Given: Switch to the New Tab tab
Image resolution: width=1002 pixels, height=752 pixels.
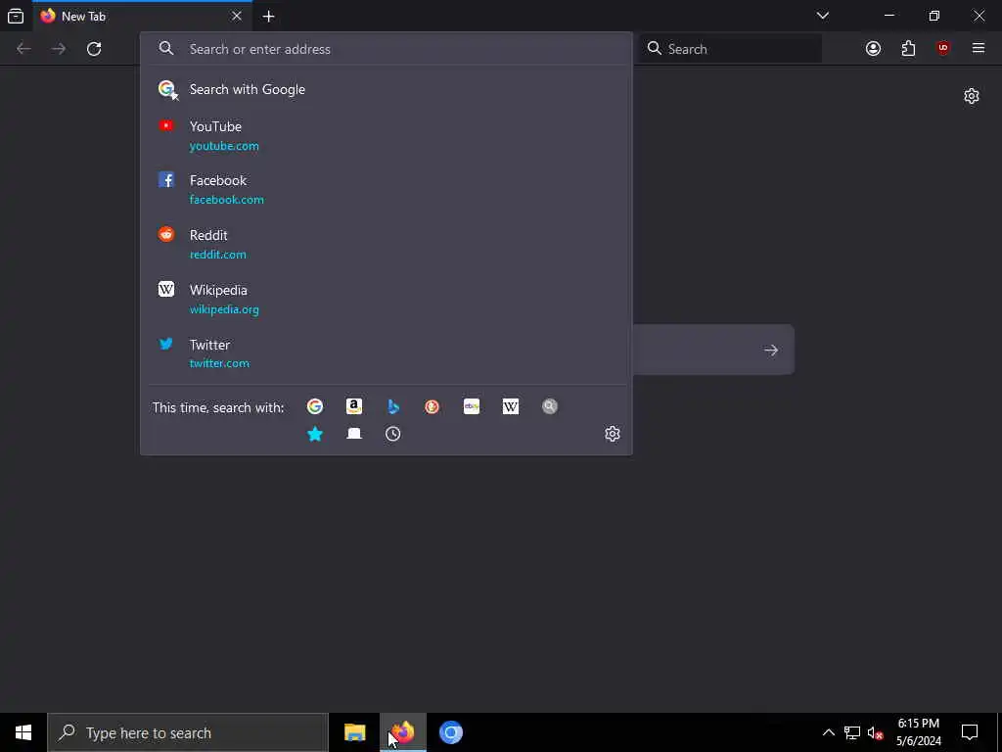Looking at the screenshot, I should pyautogui.click(x=142, y=16).
